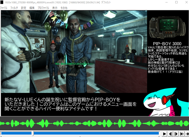This screenshot has width=189, height=137.
Task: Open the ファイル menu
Action: tap(3, 8)
